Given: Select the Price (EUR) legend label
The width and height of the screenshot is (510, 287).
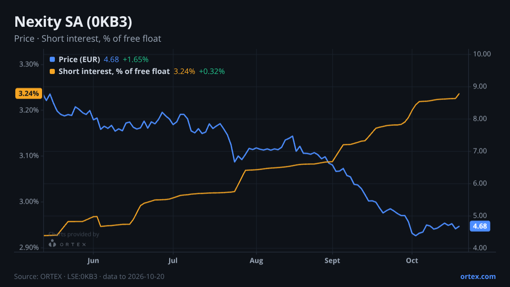Looking at the screenshot, I should click(79, 60).
